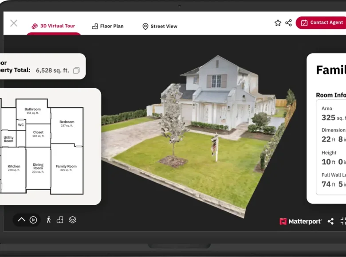The width and height of the screenshot is (346, 257).
Task: Copy the property total square footage
Action: click(x=76, y=70)
